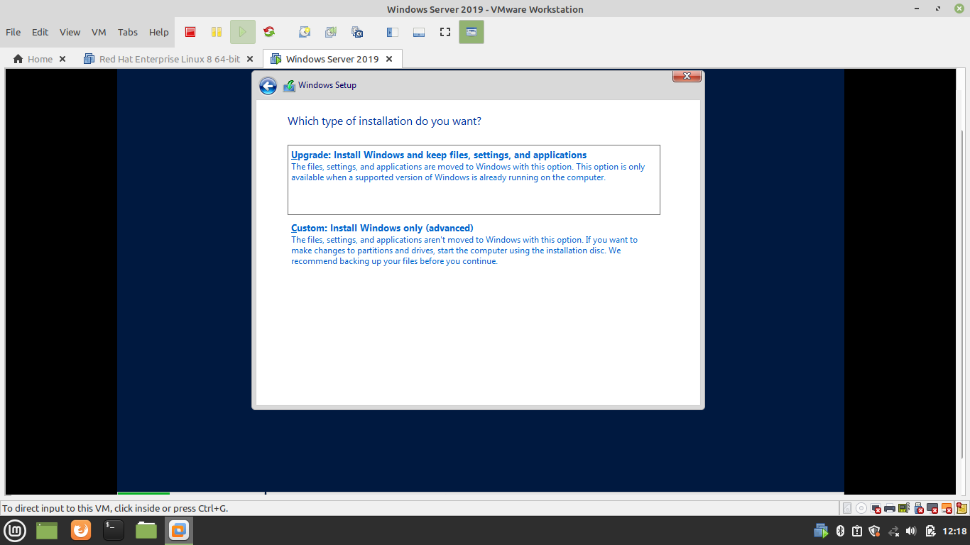Screen dimensions: 970x545
Task: Click the 'To direct input to this VM' status text
Action: (x=115, y=508)
